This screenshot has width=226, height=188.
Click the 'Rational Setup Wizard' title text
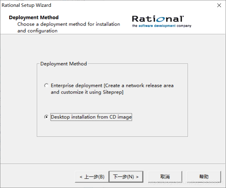26,5
